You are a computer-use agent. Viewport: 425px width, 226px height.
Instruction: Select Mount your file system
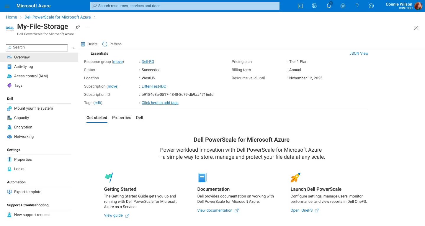pyautogui.click(x=33, y=108)
